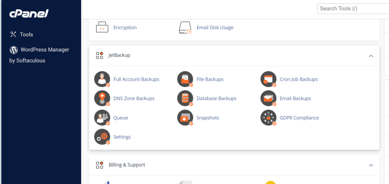Focus the Search Tools input field
Image resolution: width=389 pixels, height=184 pixels.
tap(353, 9)
